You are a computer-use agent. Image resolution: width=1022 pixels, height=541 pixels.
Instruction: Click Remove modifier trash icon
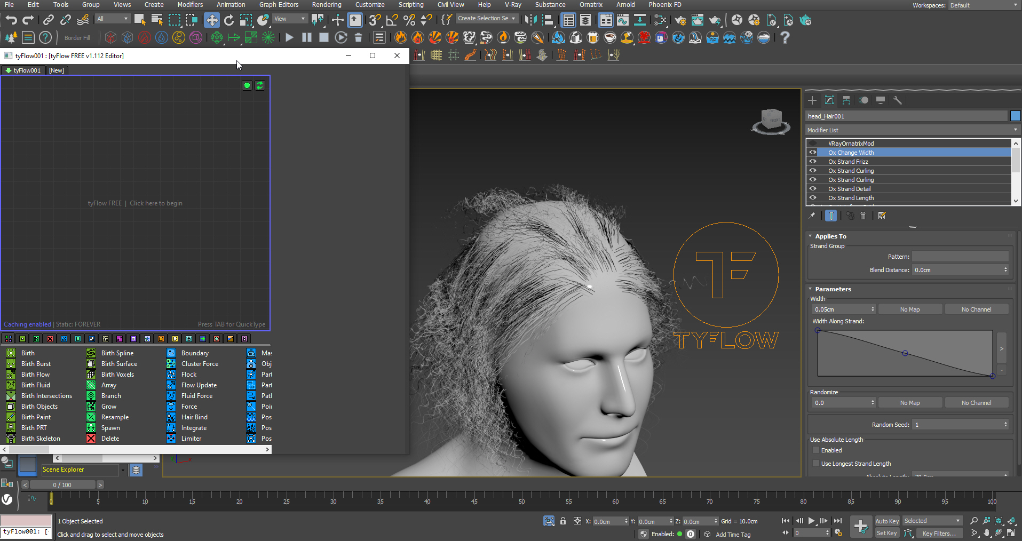[x=863, y=216]
